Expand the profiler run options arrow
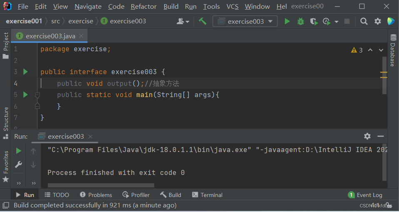 coord(337,21)
